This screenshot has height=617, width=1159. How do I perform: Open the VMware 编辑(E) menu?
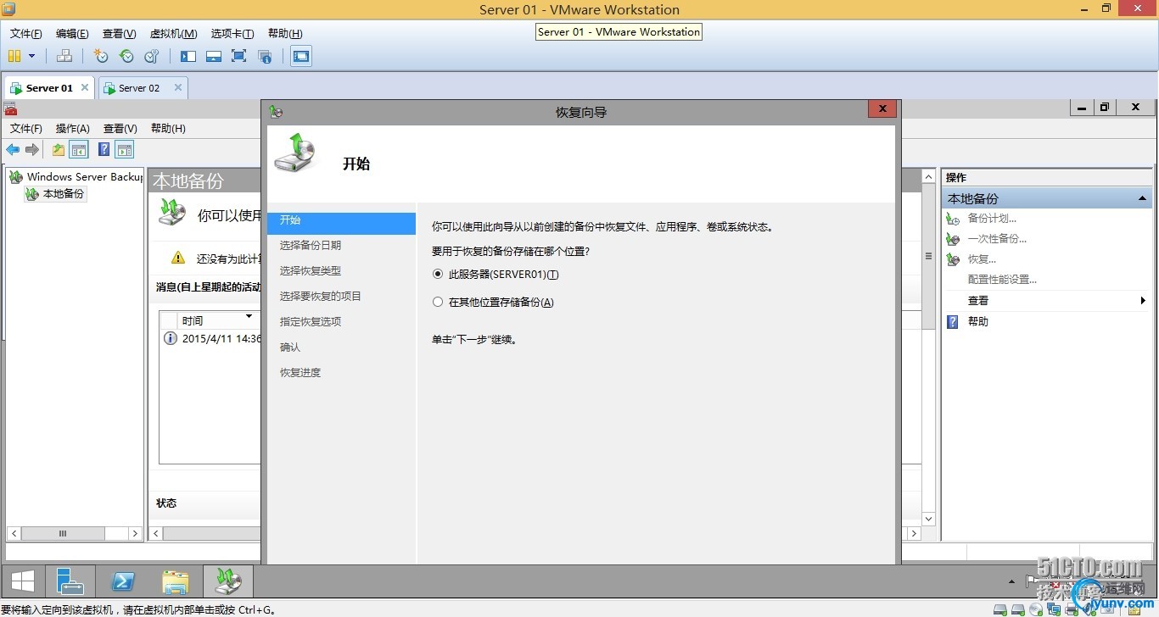coord(72,34)
